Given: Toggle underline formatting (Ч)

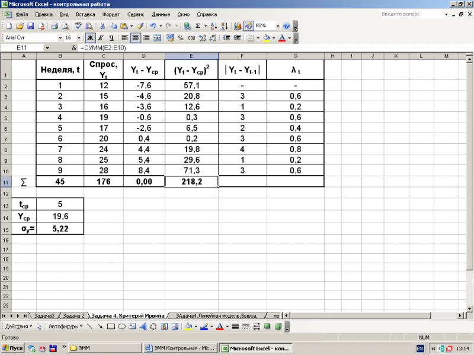Looking at the screenshot, I should 111,38.
